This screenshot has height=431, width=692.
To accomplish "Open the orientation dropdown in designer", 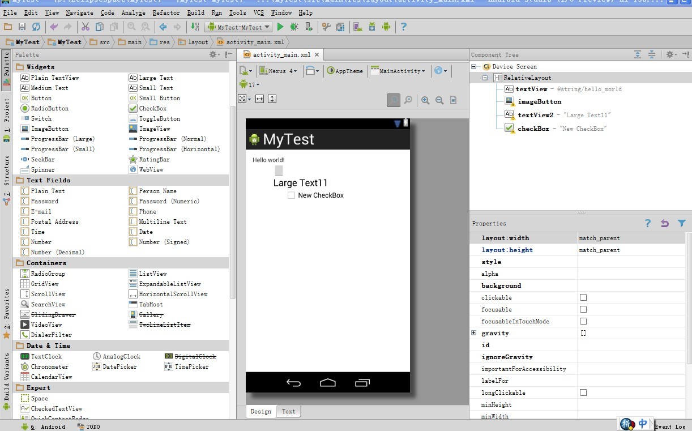I will 313,71.
